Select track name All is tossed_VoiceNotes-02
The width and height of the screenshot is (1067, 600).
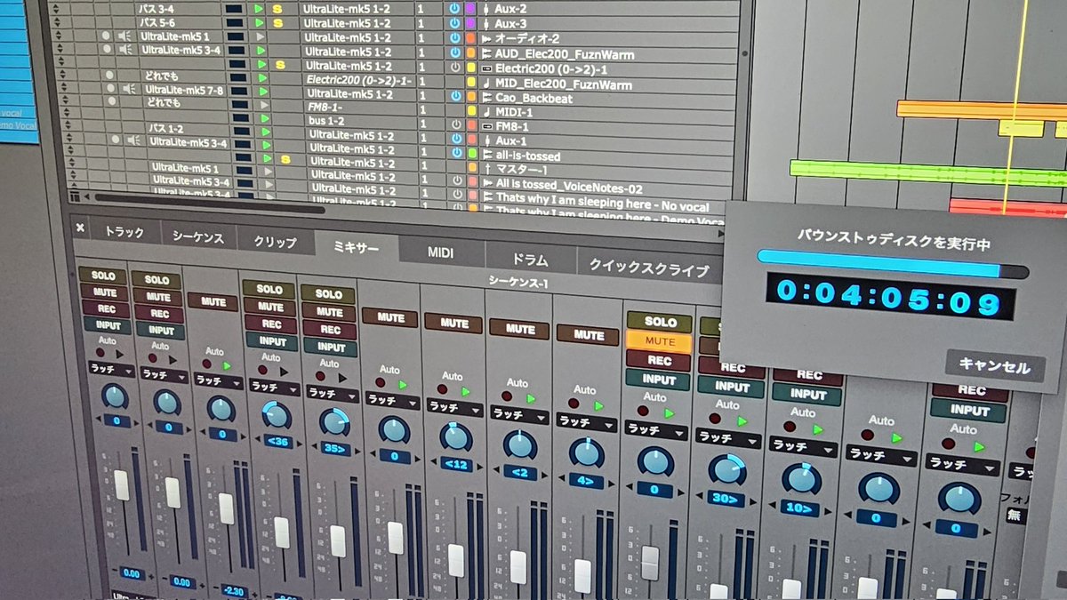(569, 188)
